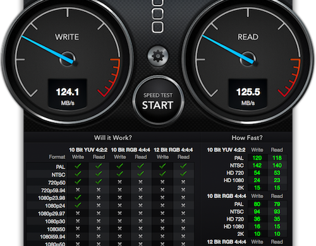Click the 1080p24 10 Bit YUV Write checkmark

point(78,205)
